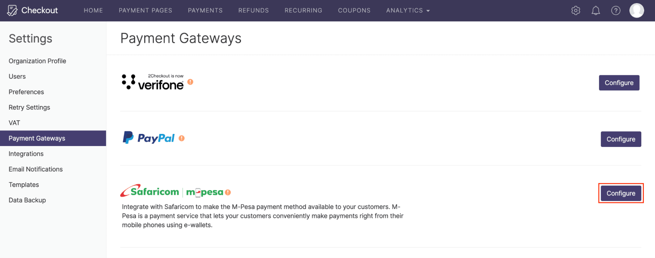Image resolution: width=655 pixels, height=258 pixels.
Task: Open the settings gear icon
Action: (576, 10)
